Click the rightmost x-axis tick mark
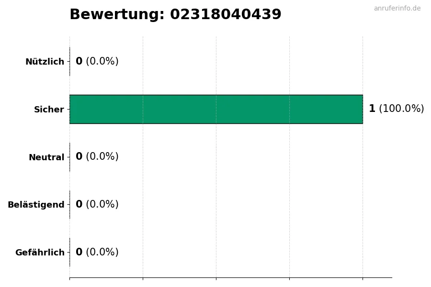The width and height of the screenshot is (431, 287). (x=363, y=278)
